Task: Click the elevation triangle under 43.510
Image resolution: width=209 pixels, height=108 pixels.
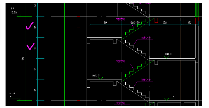Action: pyautogui.click(x=19, y=15)
